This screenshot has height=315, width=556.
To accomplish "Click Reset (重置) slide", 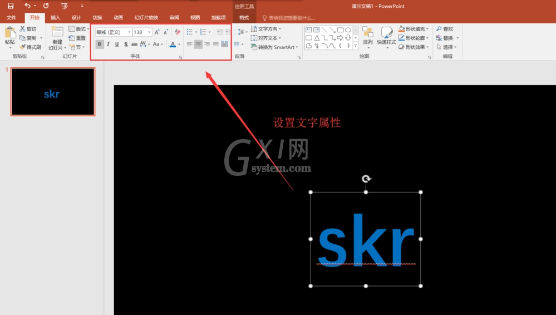I will click(77, 38).
